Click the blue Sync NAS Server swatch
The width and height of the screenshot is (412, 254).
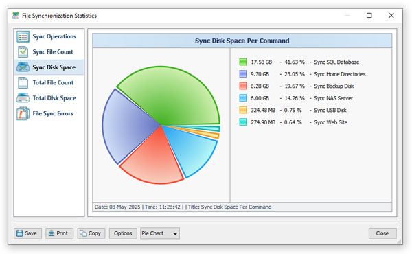(x=243, y=98)
